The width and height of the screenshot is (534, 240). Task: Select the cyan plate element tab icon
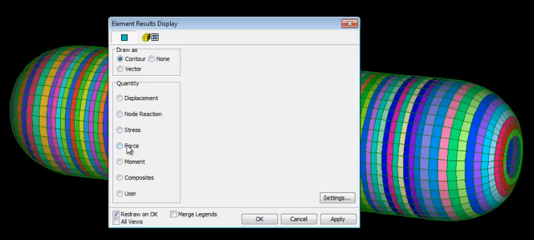124,37
